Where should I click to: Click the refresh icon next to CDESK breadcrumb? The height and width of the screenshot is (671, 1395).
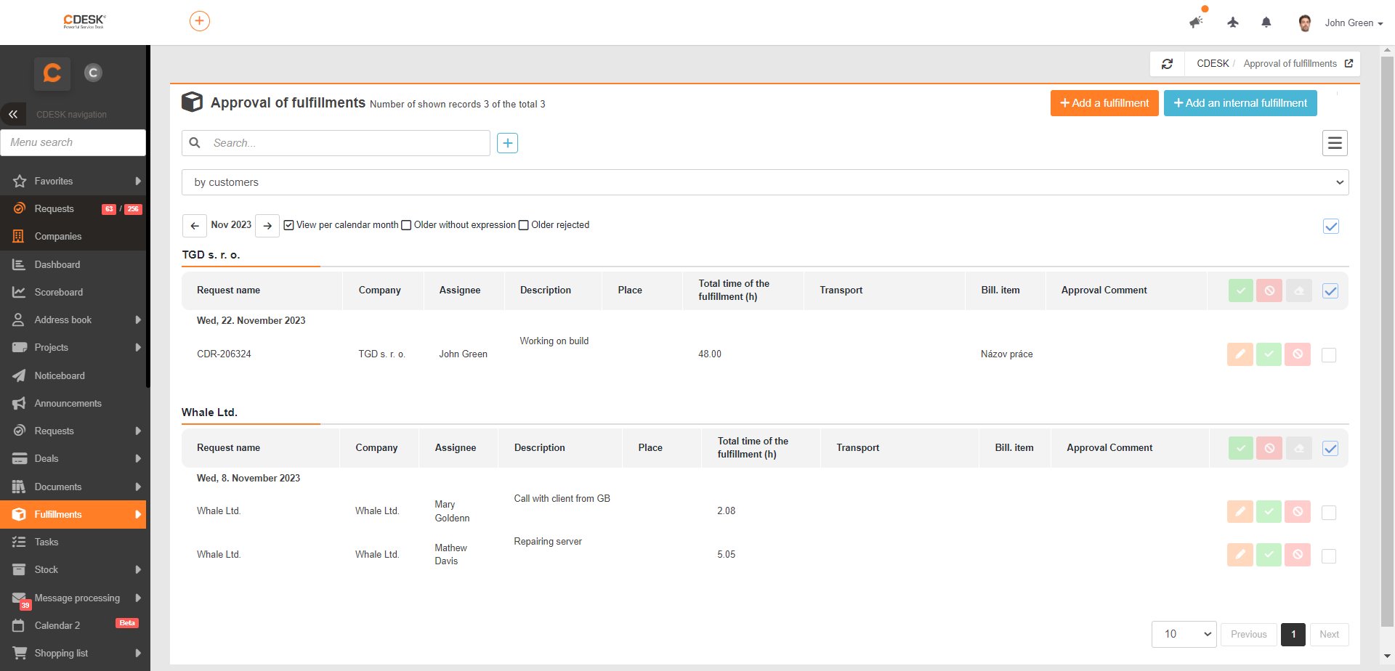point(1167,64)
